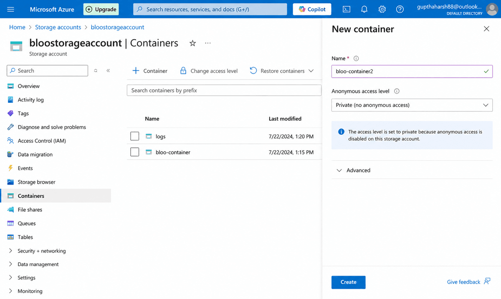This screenshot has width=501, height=299.
Task: Close the New container panel
Action: coord(486,29)
